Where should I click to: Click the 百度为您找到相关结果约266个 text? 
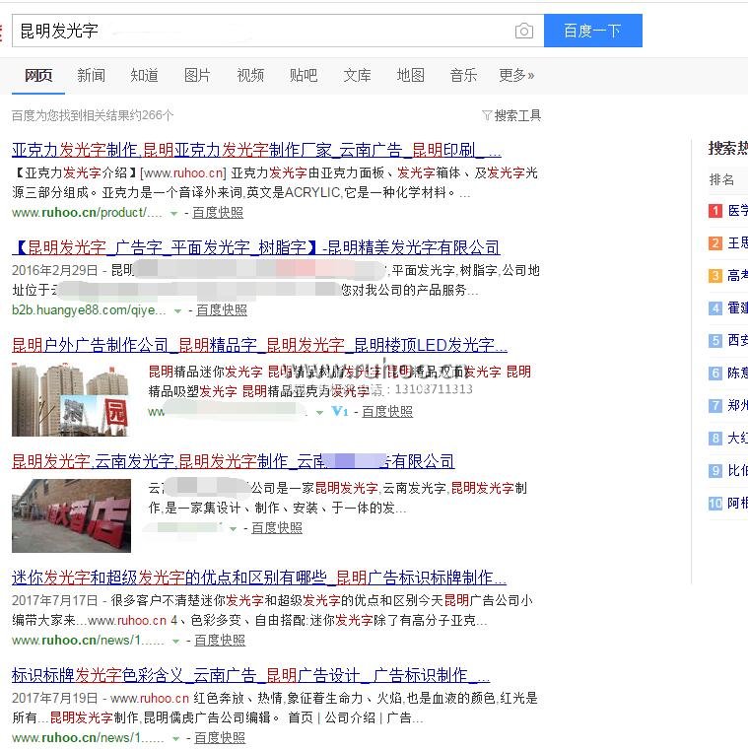(93, 115)
